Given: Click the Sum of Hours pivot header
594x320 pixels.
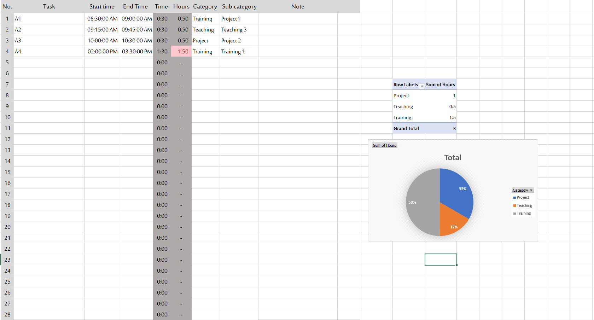Looking at the screenshot, I should coord(441,85).
